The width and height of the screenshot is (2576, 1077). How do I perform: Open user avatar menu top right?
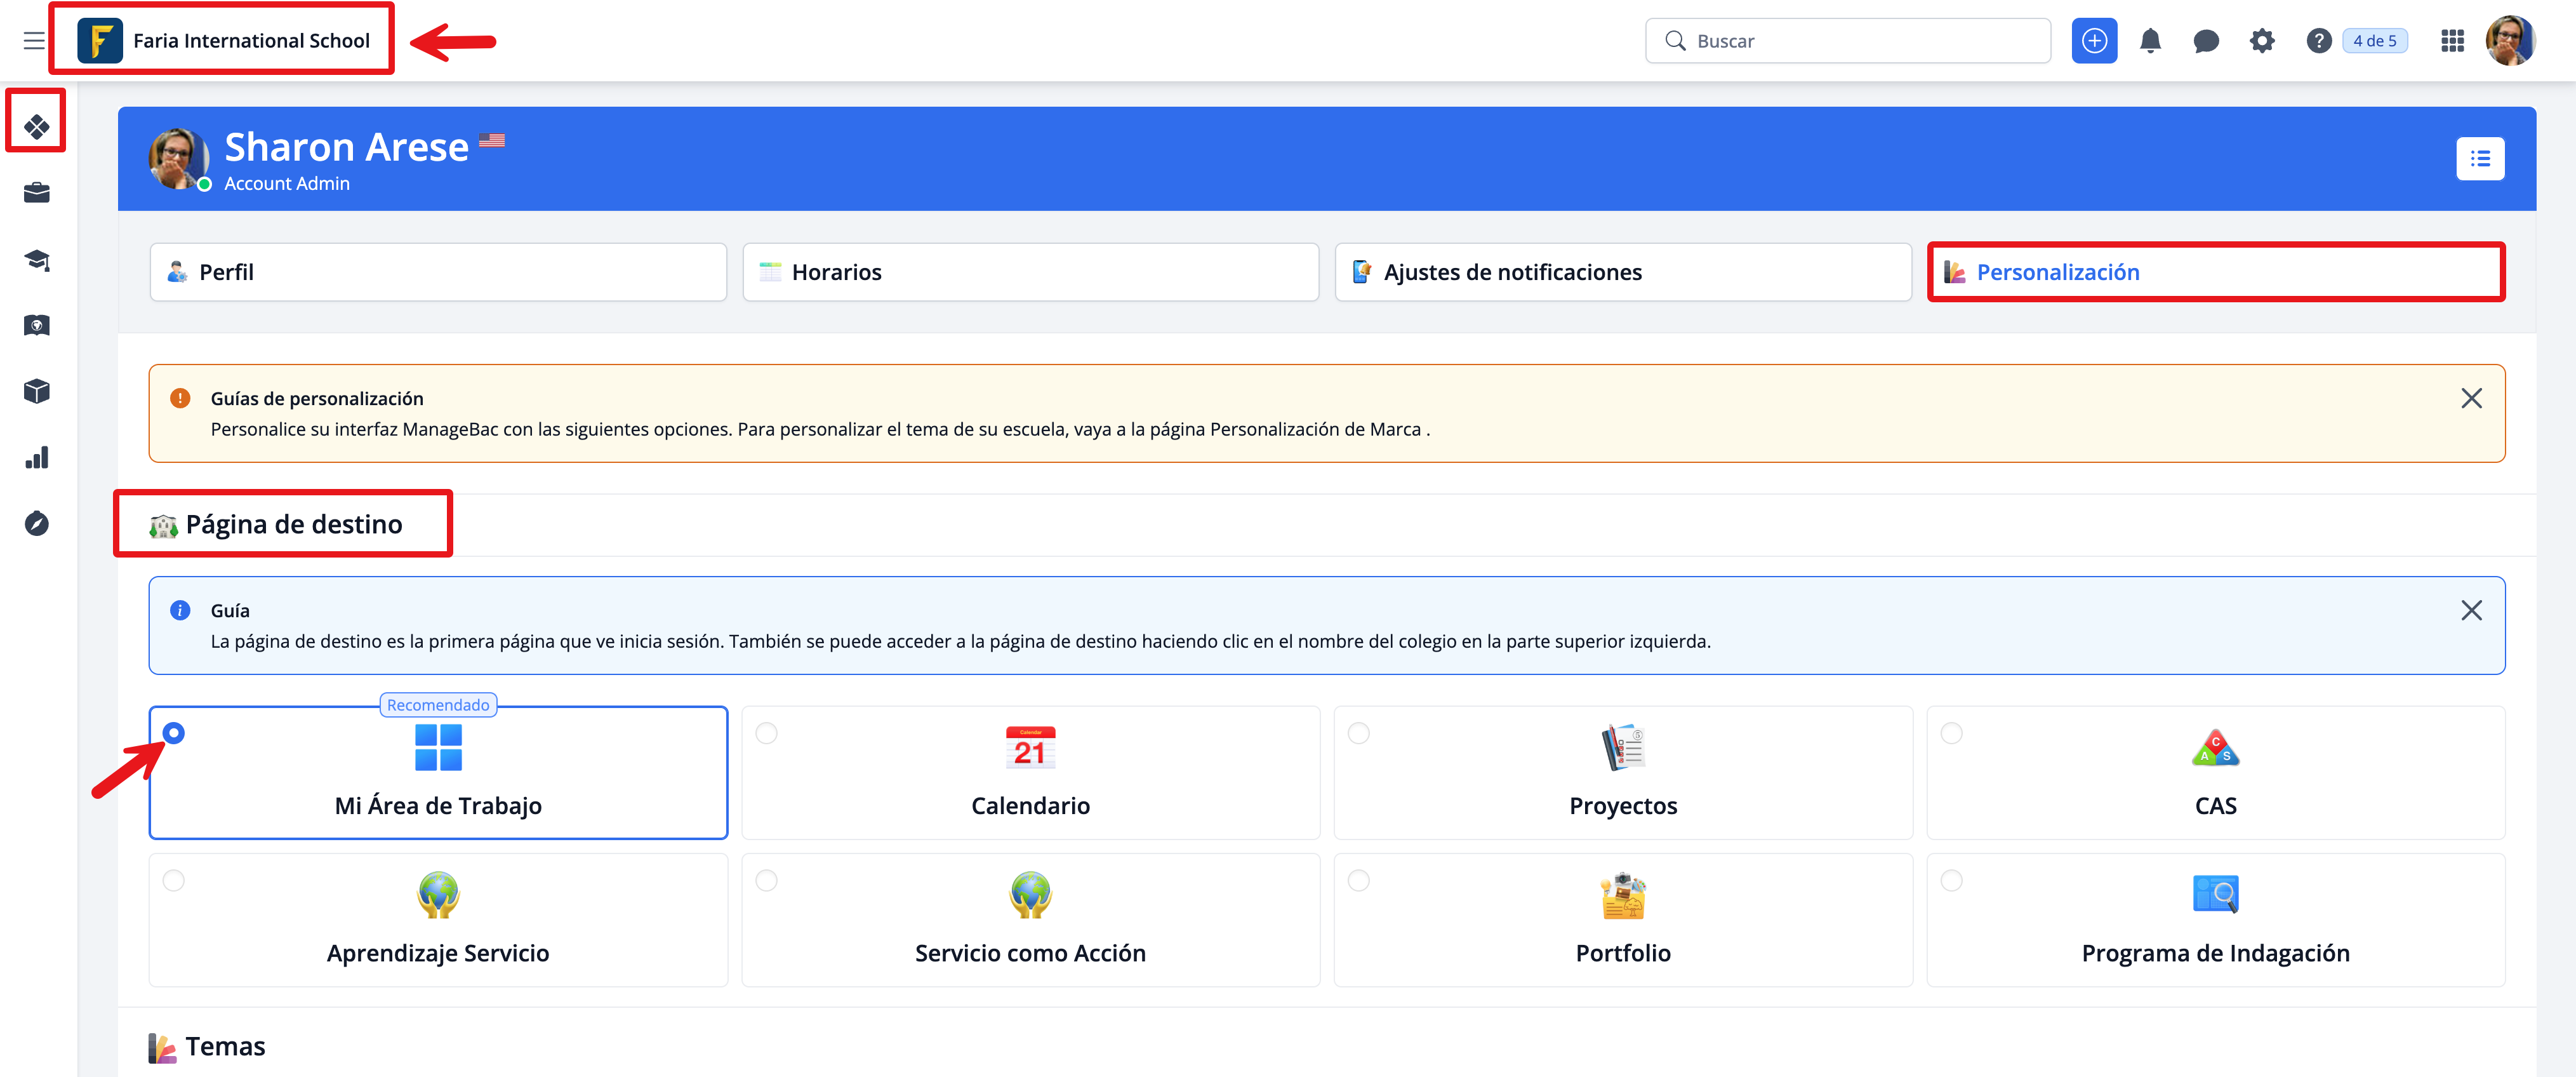(x=2510, y=41)
